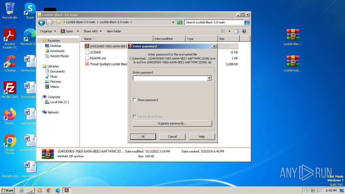Screen dimensions: 345x194
Task: Select Lockbit-Blac... WinRAR archive on desktop
Action: [293, 37]
